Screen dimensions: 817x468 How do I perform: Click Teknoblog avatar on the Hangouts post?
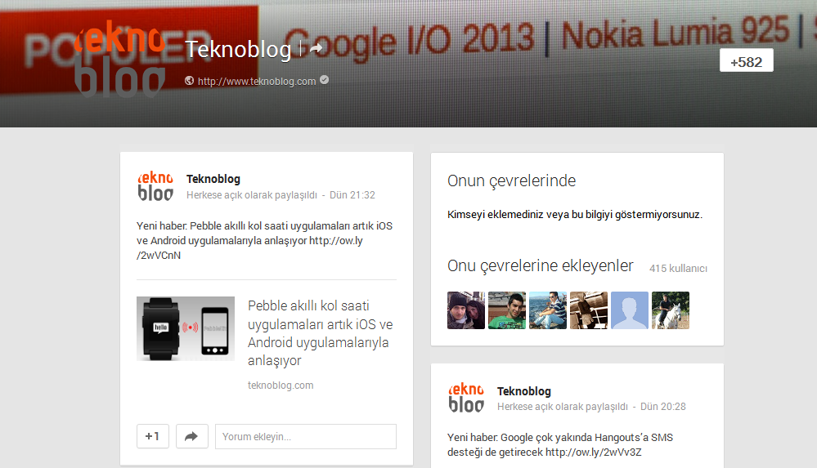point(466,398)
